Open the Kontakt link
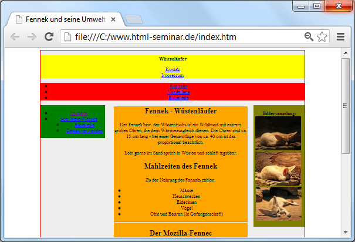Screen dimensions: 355x242 pos(173,69)
